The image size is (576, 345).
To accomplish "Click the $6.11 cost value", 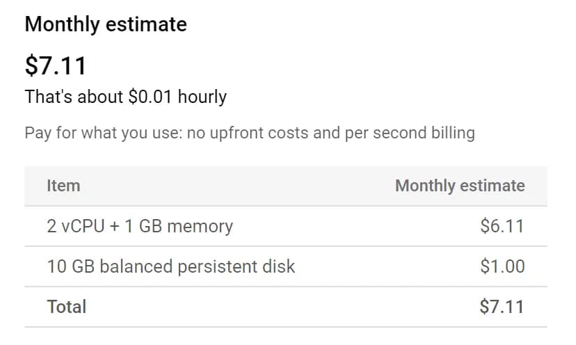I will [x=502, y=226].
